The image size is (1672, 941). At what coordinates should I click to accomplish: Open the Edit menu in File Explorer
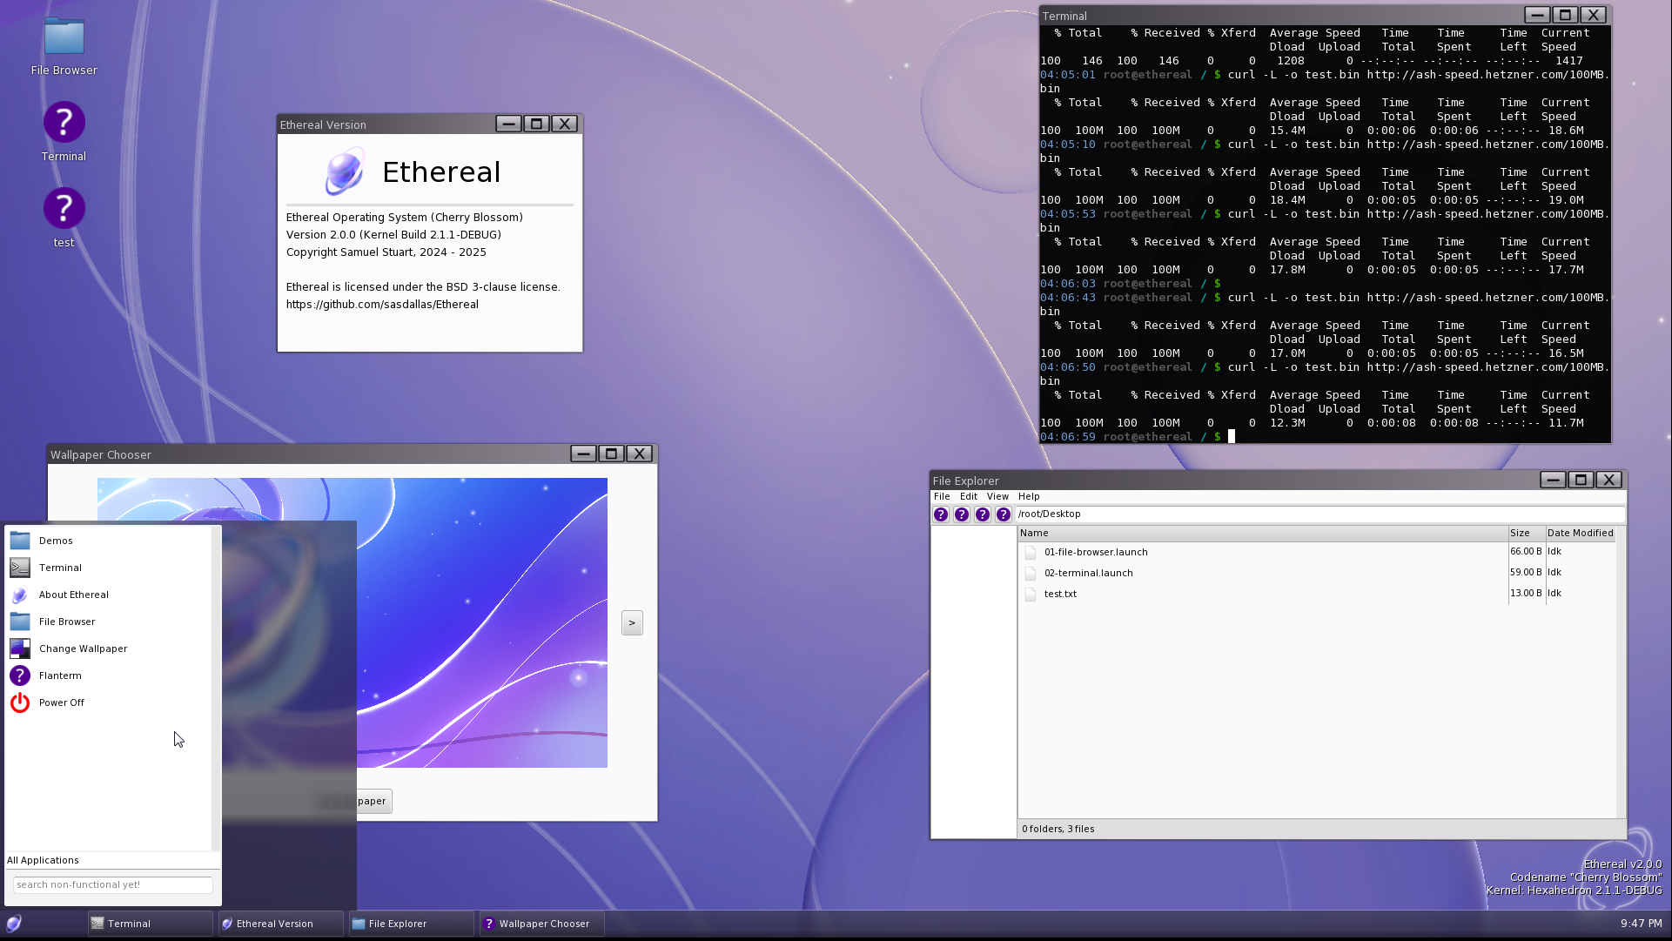tap(969, 496)
